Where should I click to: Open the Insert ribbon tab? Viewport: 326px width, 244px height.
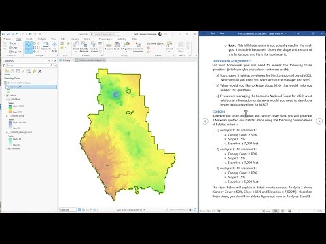pos(29,39)
